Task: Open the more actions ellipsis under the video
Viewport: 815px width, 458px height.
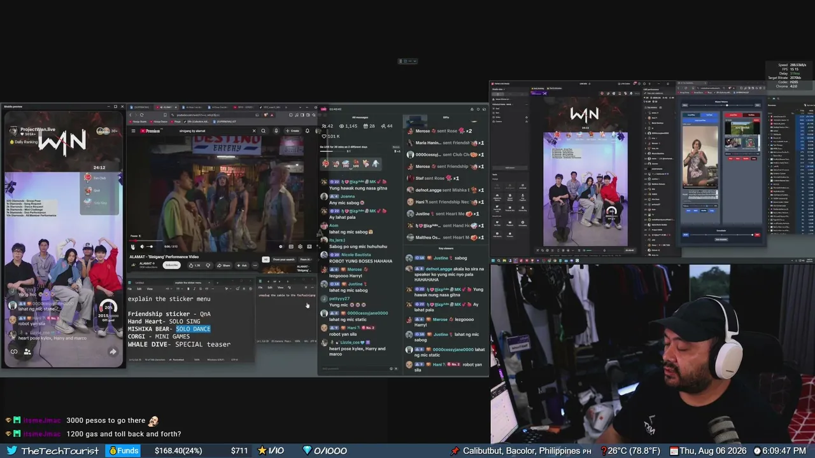Action: point(253,265)
